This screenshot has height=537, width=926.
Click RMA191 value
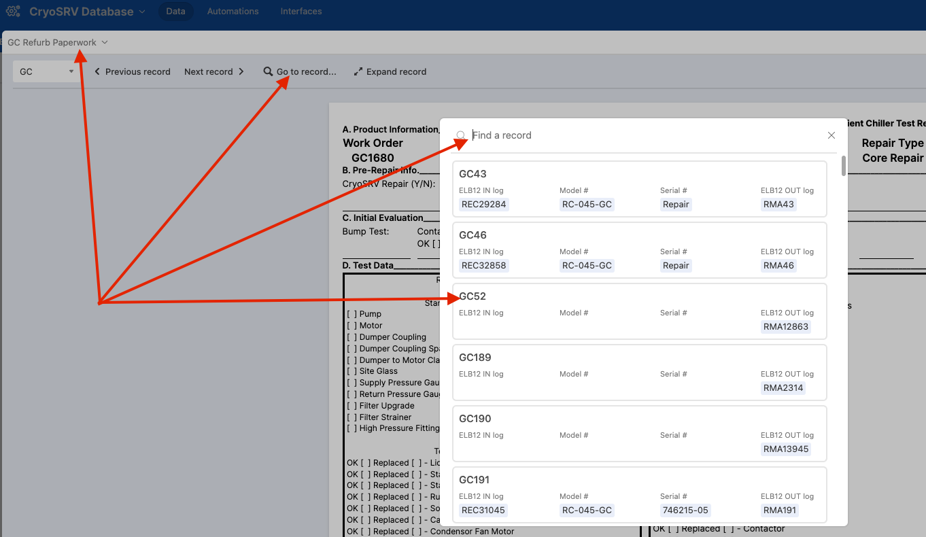click(781, 510)
